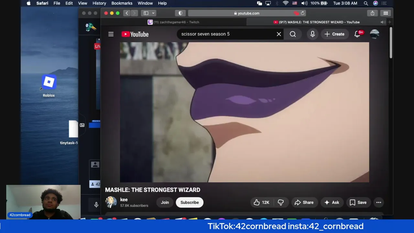
Task: Open more actions three-dot menu
Action: click(379, 203)
